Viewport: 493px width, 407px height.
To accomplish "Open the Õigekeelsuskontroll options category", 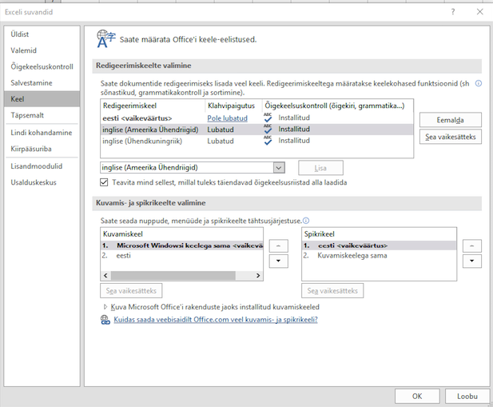I will [x=42, y=66].
